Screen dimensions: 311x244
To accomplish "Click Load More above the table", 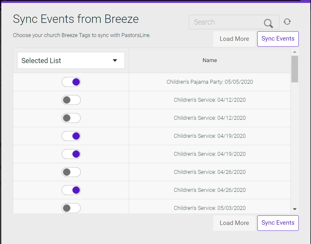I will point(234,39).
